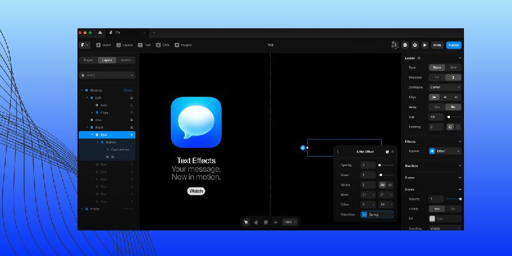Set Direction to vertical
Image resolution: width=512 pixels, height=256 pixels.
click(x=453, y=77)
